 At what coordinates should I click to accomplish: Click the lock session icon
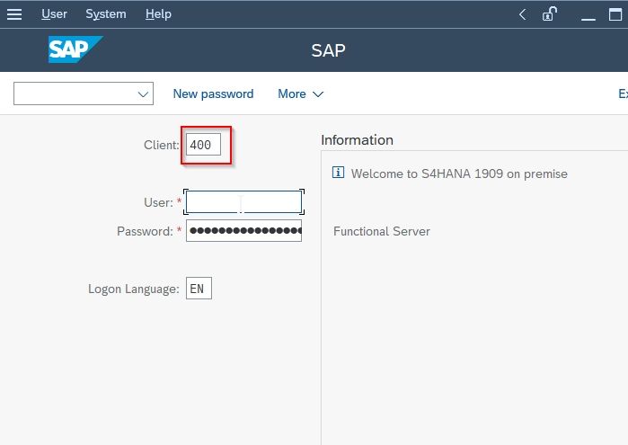click(550, 14)
